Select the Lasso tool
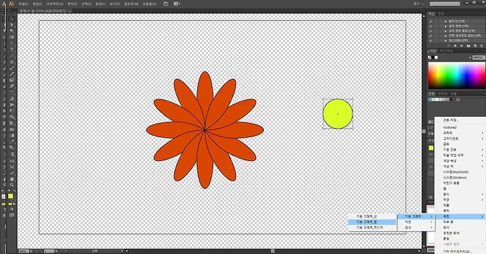486x254 pixels. tap(12, 37)
